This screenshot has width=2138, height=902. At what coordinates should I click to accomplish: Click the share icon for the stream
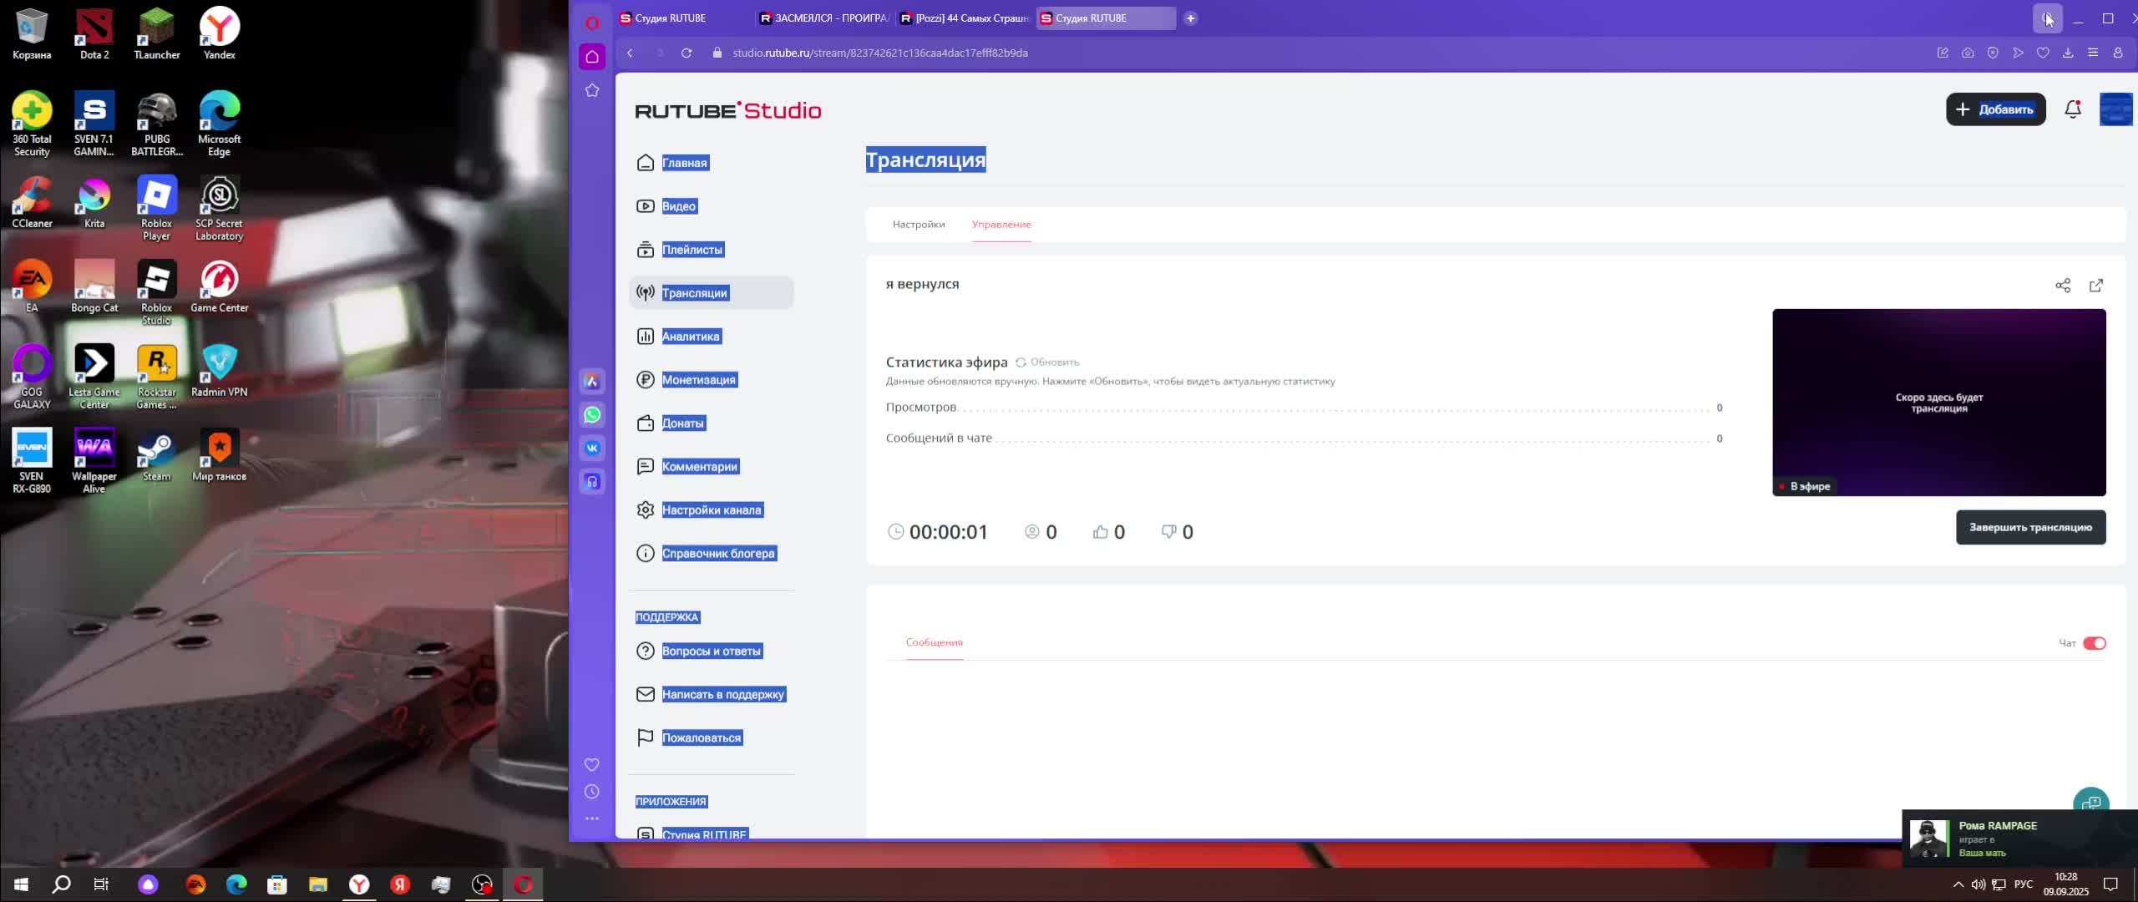point(2062,286)
